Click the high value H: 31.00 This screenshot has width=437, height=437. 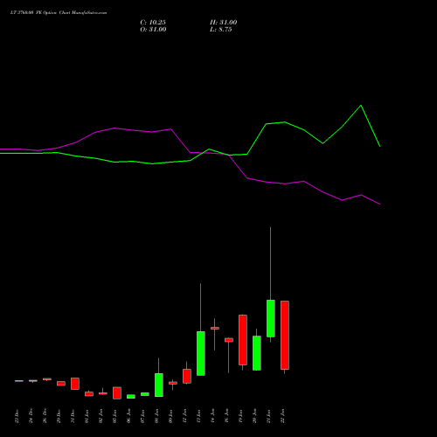point(224,23)
